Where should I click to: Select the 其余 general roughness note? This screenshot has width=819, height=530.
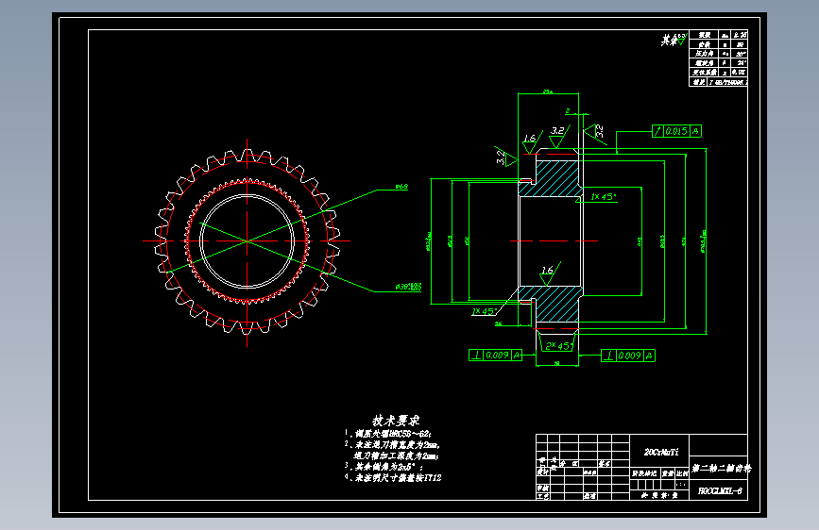point(674,40)
